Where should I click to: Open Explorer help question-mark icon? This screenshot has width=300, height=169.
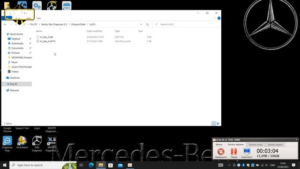click(219, 18)
